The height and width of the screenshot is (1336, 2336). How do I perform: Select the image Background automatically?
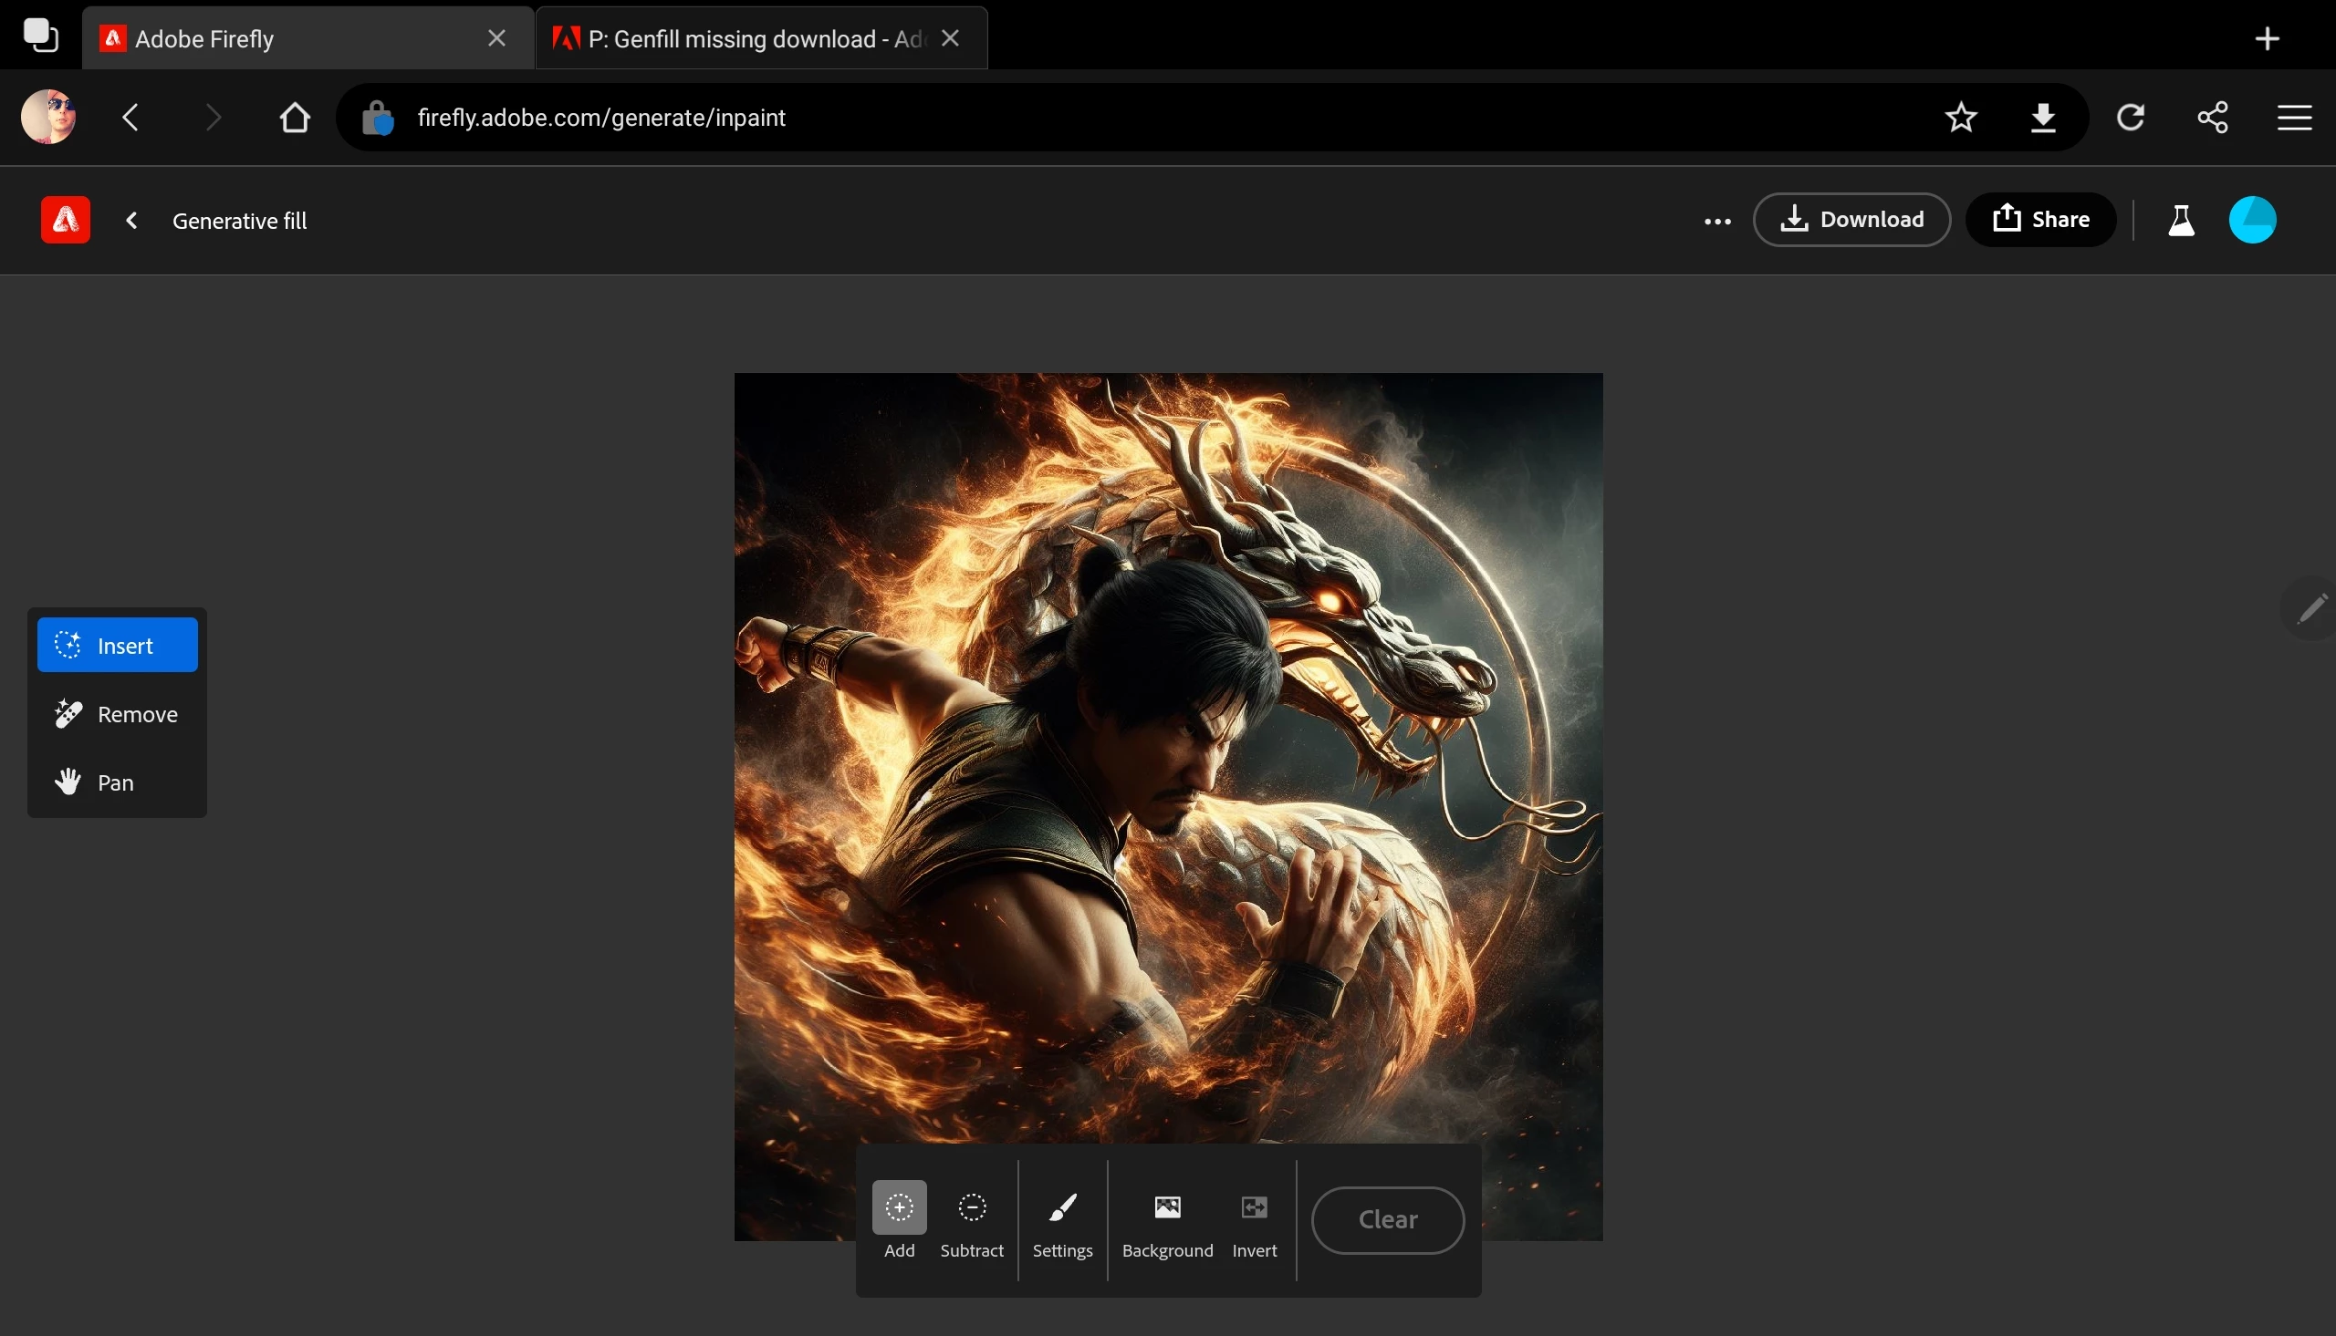(1166, 1218)
